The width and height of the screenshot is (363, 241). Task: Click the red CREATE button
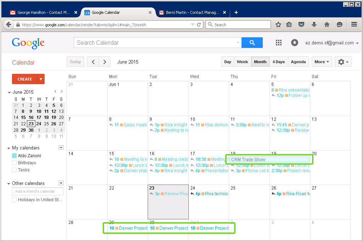click(25, 79)
